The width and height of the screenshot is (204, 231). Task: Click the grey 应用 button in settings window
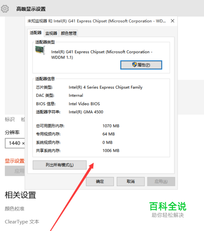tap(15, 171)
